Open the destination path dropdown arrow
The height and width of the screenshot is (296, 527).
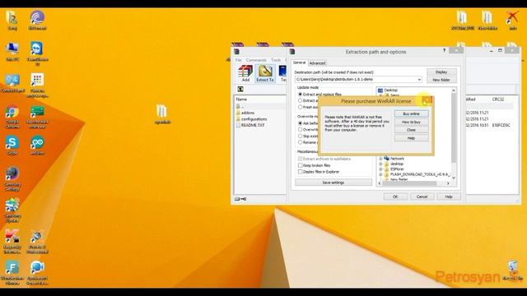point(419,80)
